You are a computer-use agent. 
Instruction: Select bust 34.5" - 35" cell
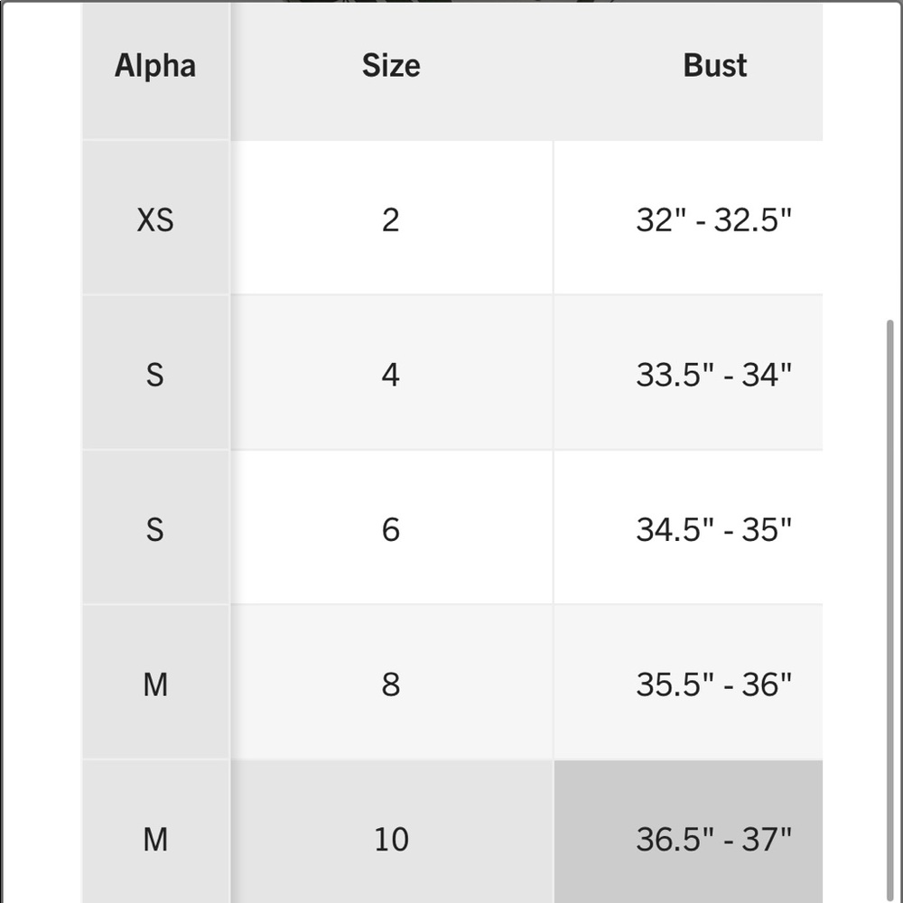[x=688, y=528]
